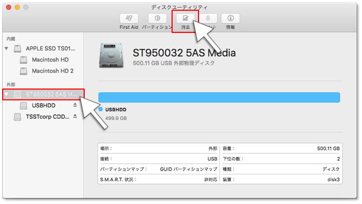Click the large hard drive image
Image resolution: width=362 pixels, height=204 pixels.
(111, 56)
